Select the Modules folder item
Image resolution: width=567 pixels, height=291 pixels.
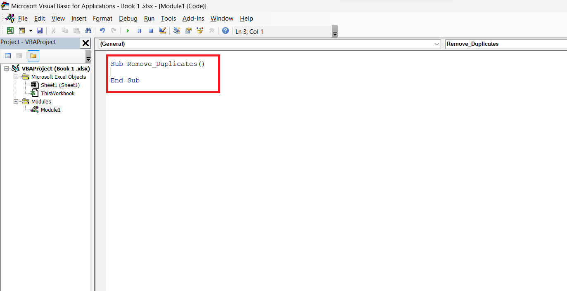point(41,101)
